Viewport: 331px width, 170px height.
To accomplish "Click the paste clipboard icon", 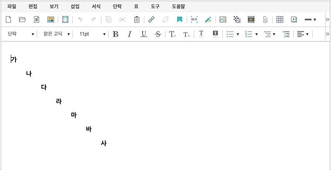I will (136, 19).
